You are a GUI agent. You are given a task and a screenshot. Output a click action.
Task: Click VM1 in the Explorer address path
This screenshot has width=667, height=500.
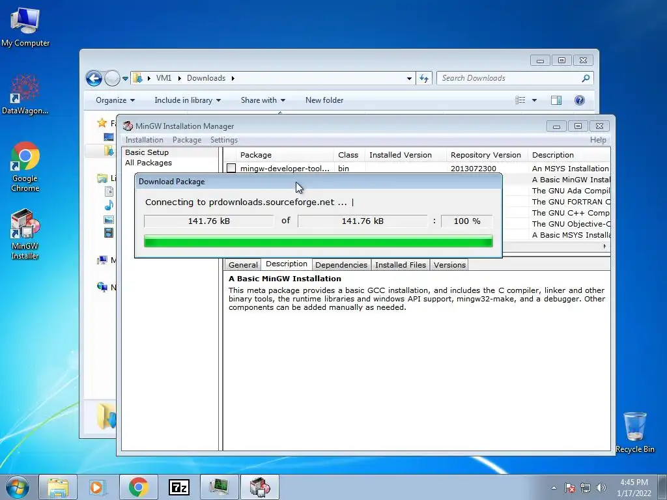pyautogui.click(x=163, y=78)
